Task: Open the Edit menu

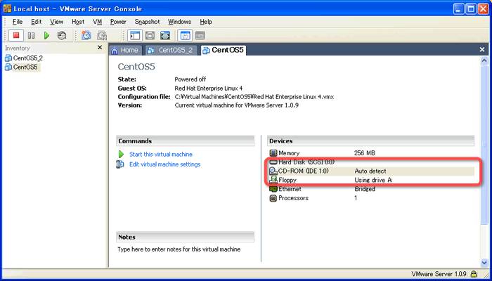Action: tap(36, 22)
